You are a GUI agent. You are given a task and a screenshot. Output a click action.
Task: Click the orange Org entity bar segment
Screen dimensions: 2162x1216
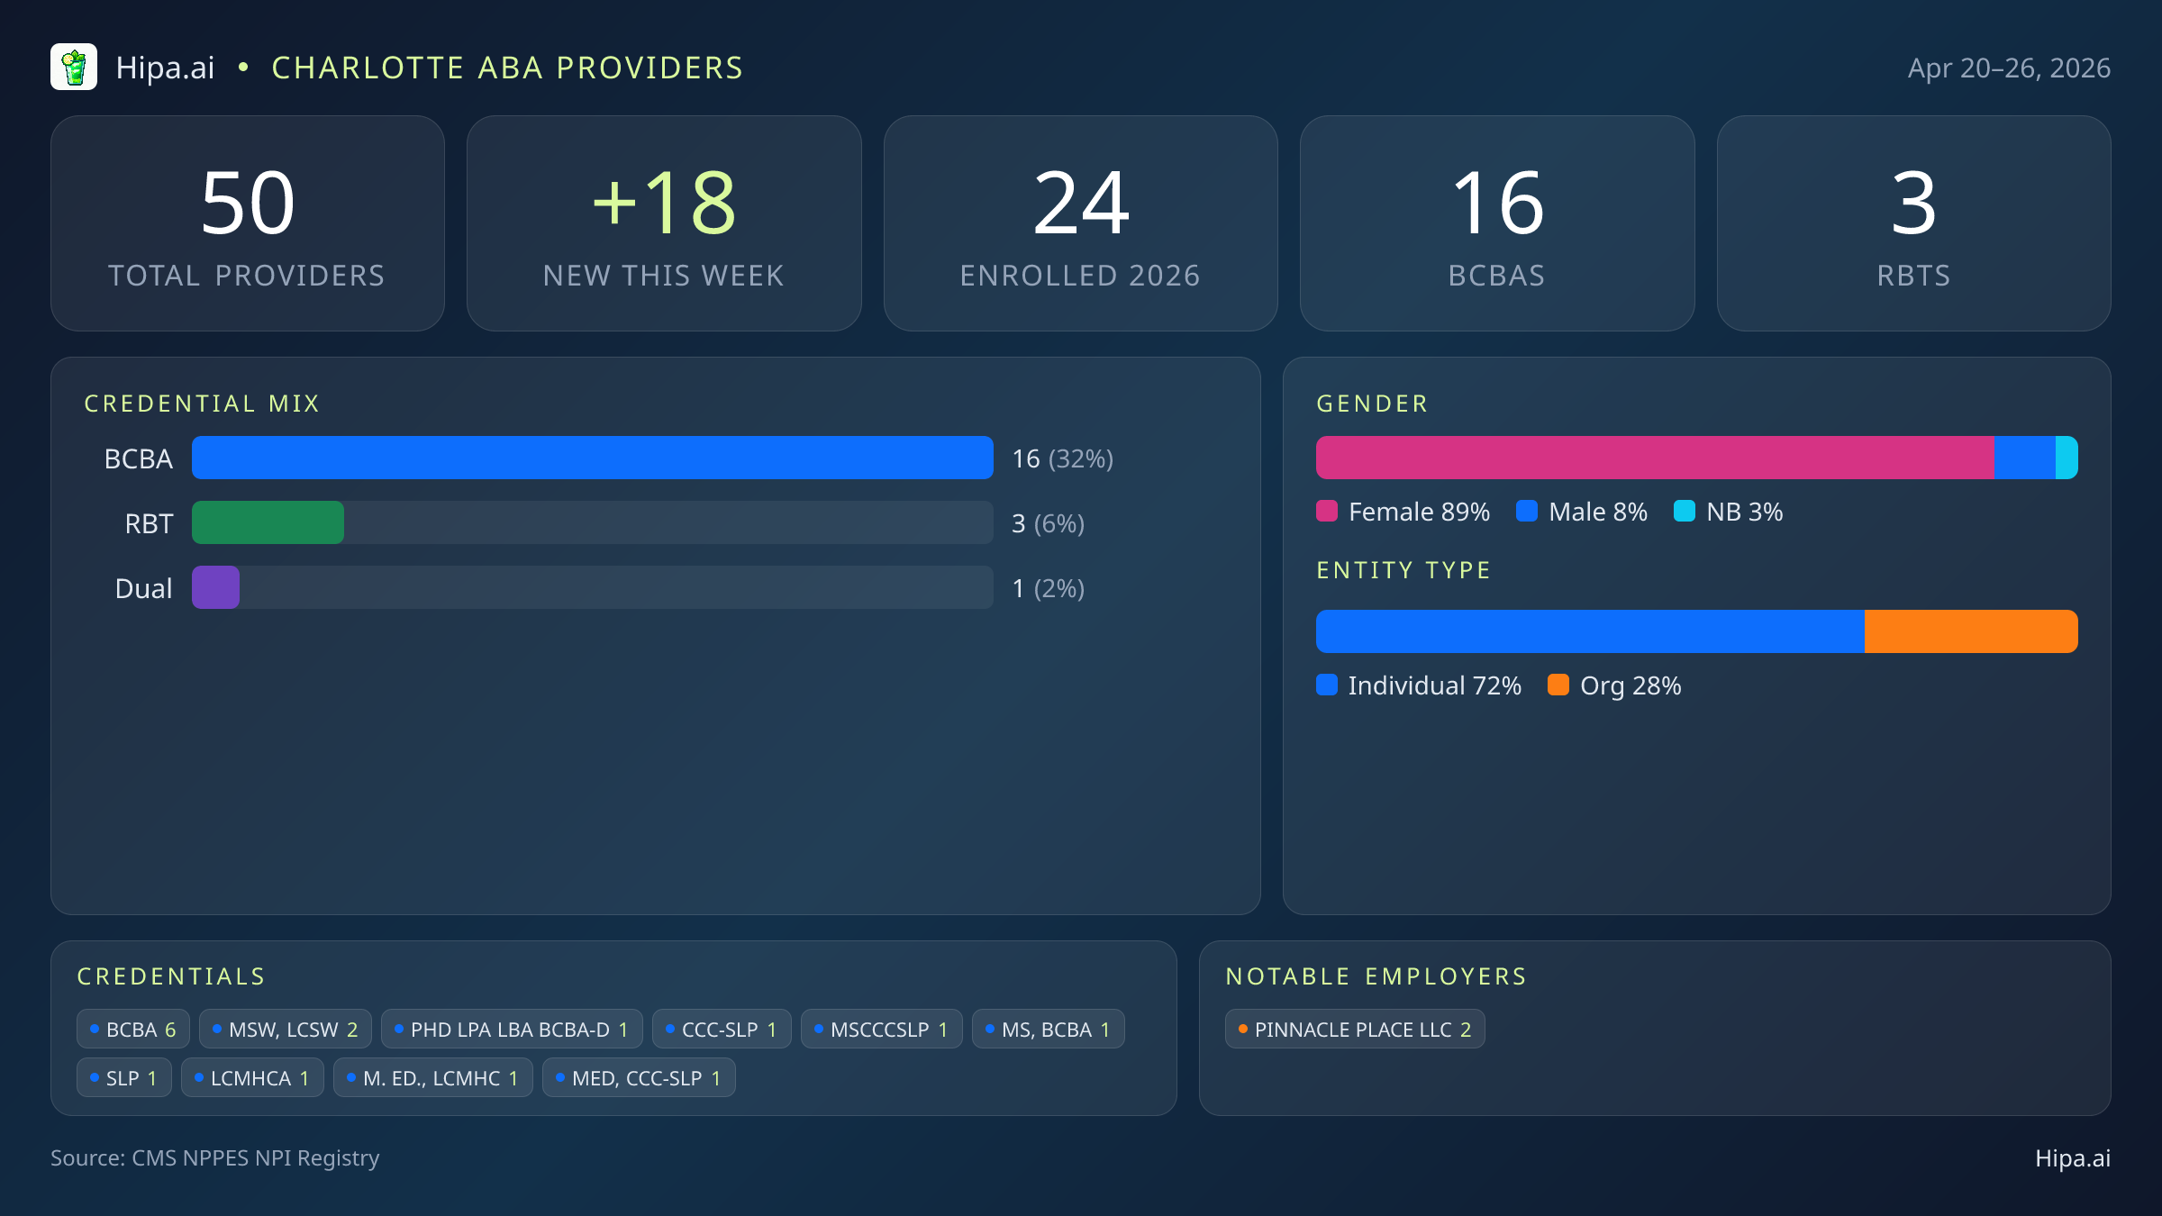click(1970, 631)
